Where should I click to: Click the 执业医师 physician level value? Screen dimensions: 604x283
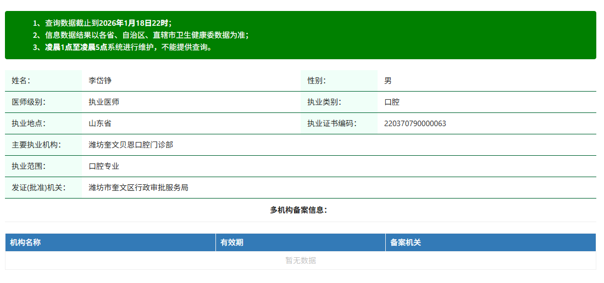(x=104, y=102)
